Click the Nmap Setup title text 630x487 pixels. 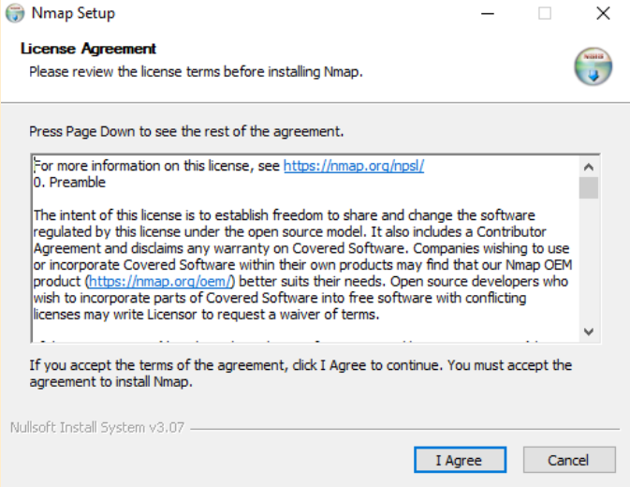74,13
